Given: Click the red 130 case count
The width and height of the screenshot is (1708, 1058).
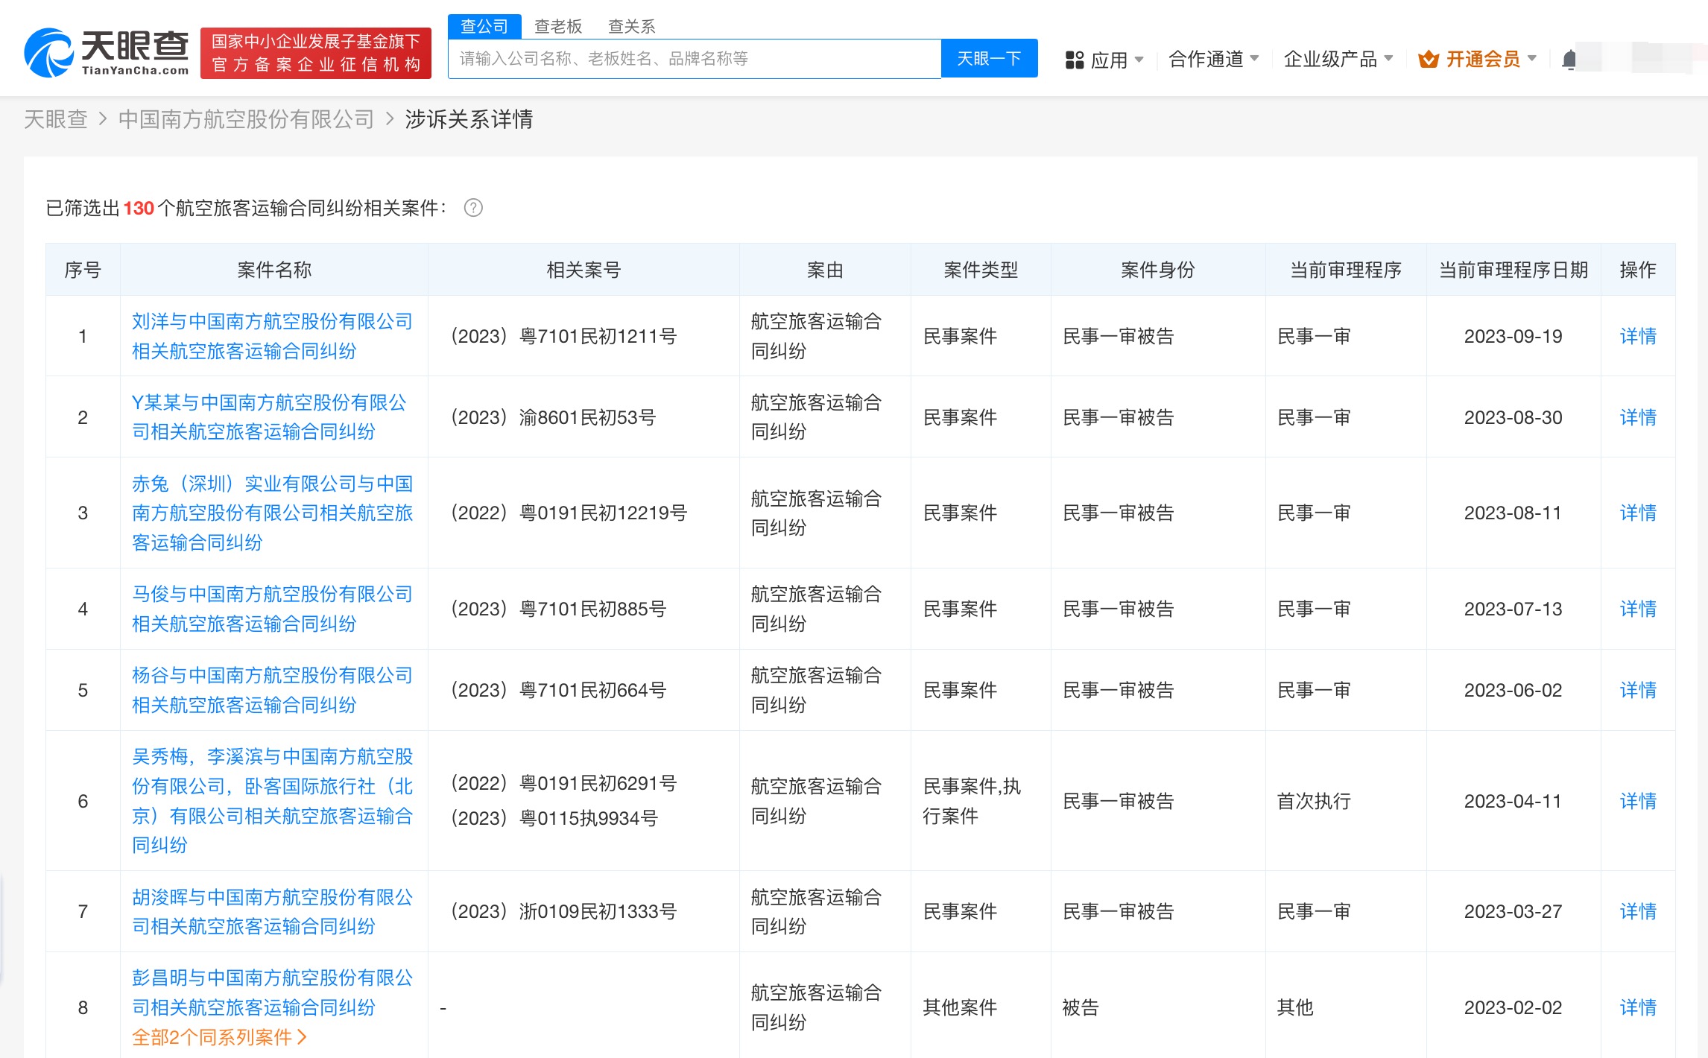Looking at the screenshot, I should pos(139,208).
